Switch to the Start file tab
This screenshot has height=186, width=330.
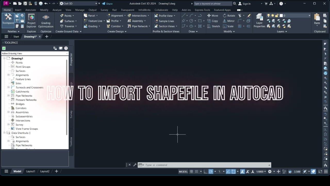pos(16,37)
